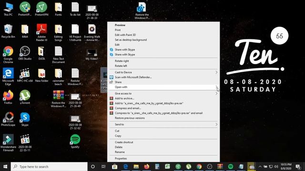Select the My Video1 file icon
This screenshot has width=305, height=171.
(x=92, y=55)
